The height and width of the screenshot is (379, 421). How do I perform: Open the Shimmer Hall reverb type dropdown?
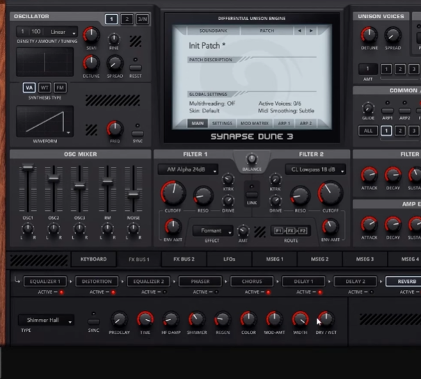point(46,320)
